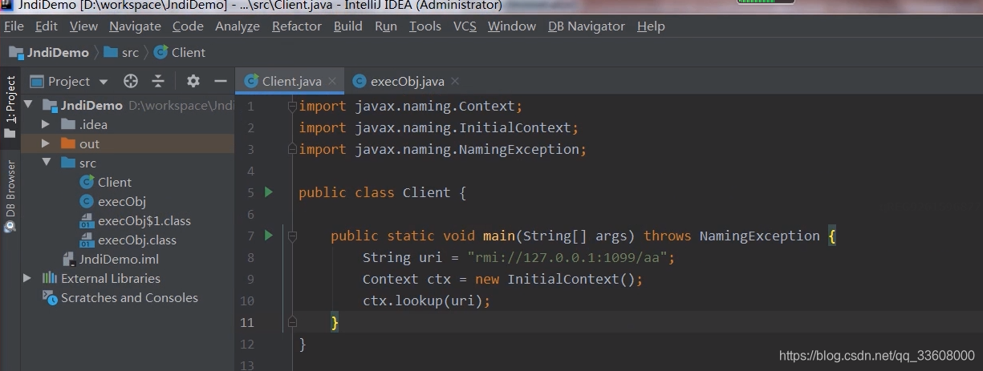
Task: Collapse the main method fold marker
Action: pyautogui.click(x=292, y=236)
